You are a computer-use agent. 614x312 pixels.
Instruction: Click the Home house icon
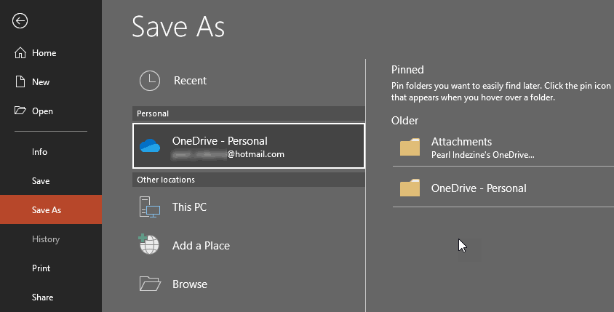(20, 53)
